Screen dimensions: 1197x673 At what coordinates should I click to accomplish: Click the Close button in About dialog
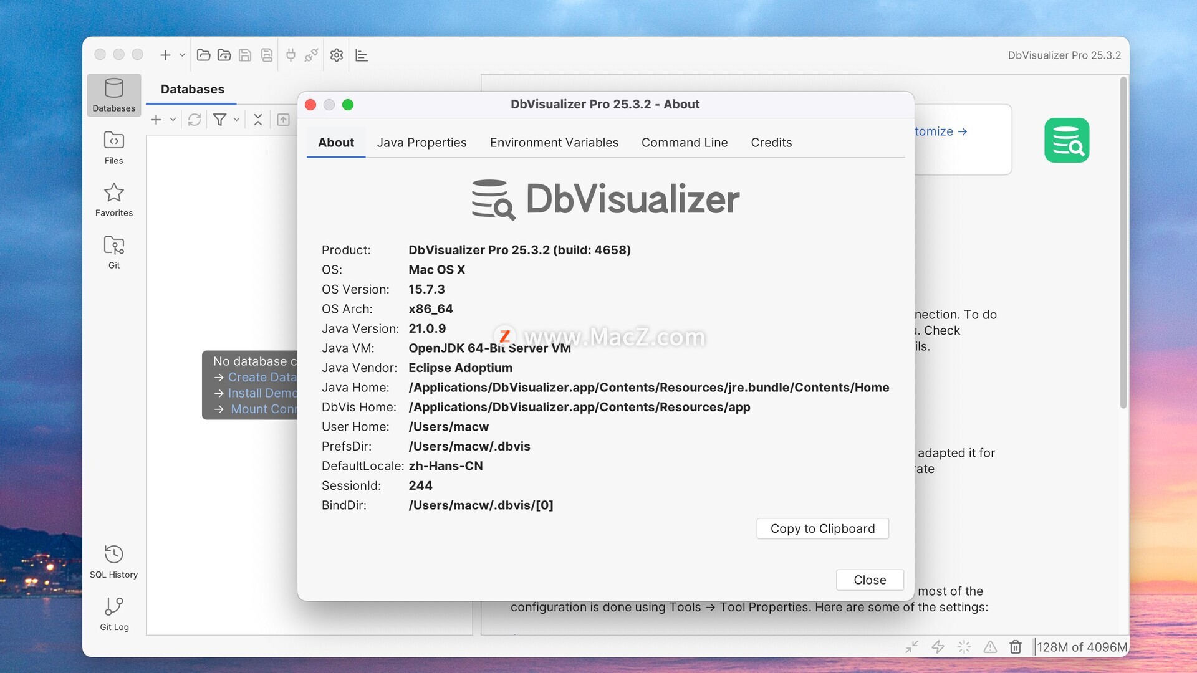point(869,580)
